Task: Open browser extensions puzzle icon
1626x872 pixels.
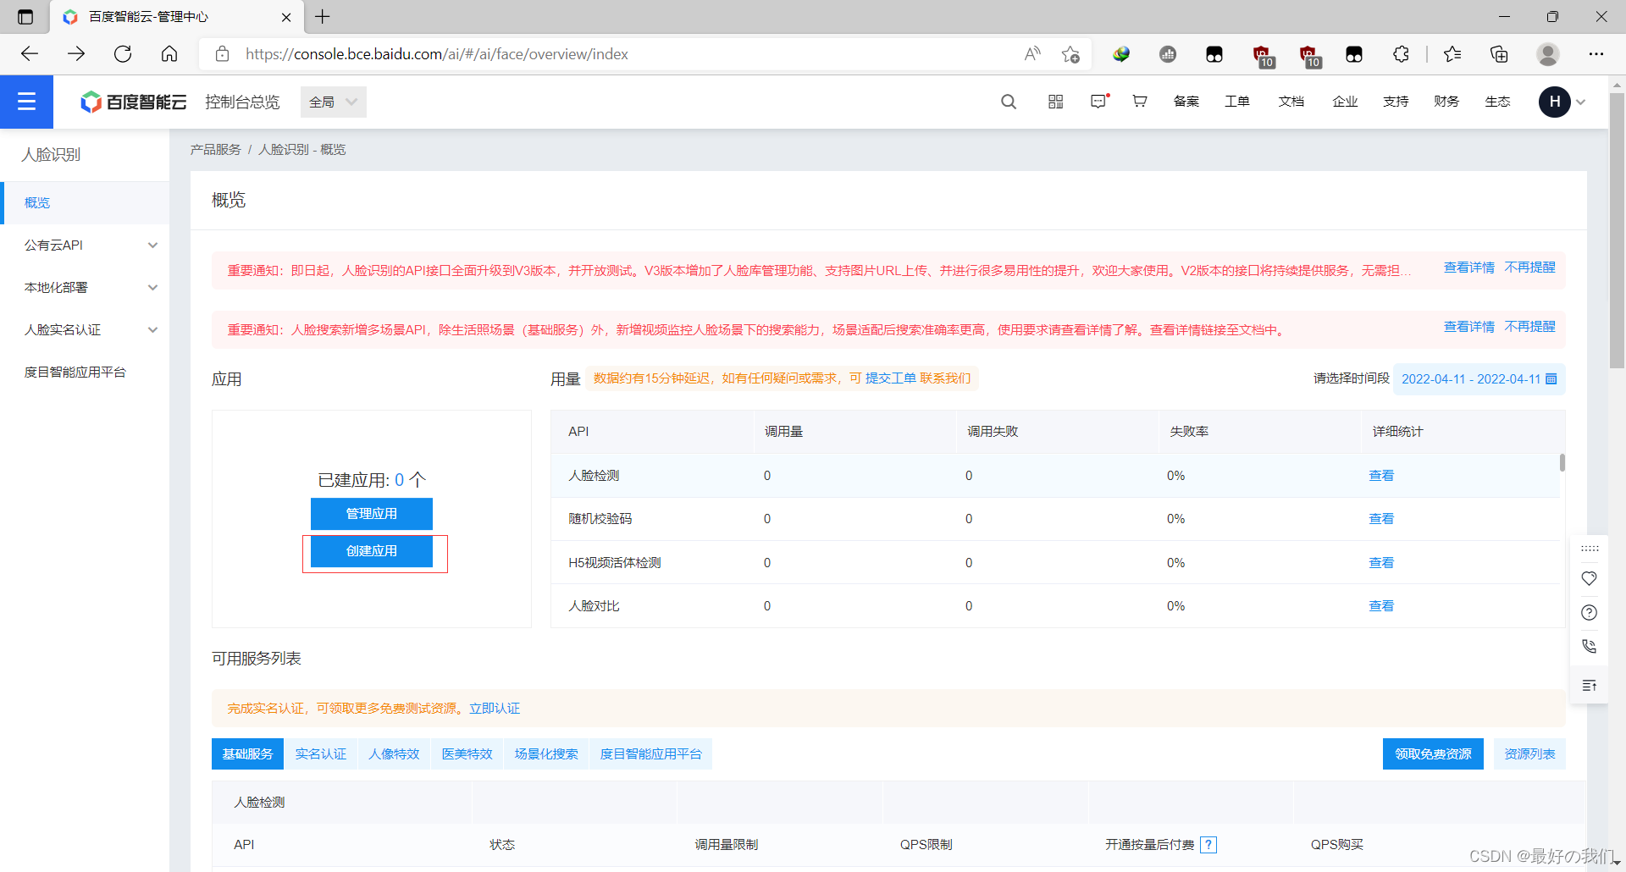Action: (1401, 54)
